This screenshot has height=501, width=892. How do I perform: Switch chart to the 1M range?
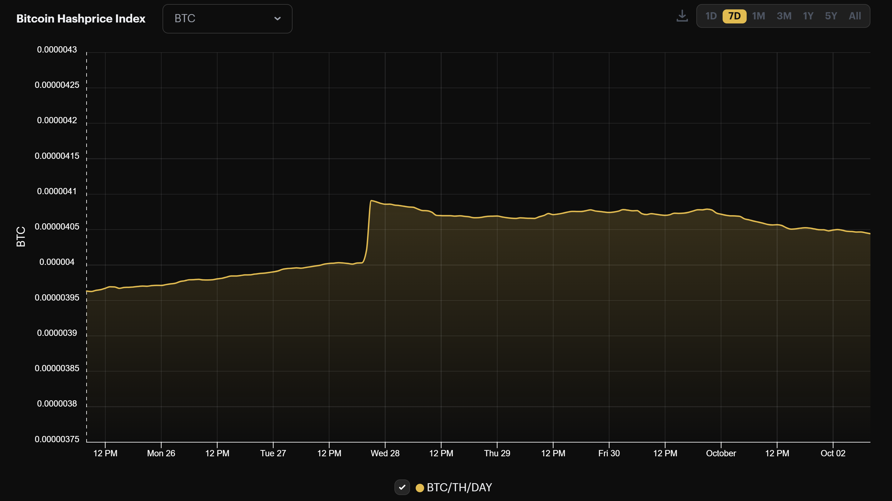758,16
